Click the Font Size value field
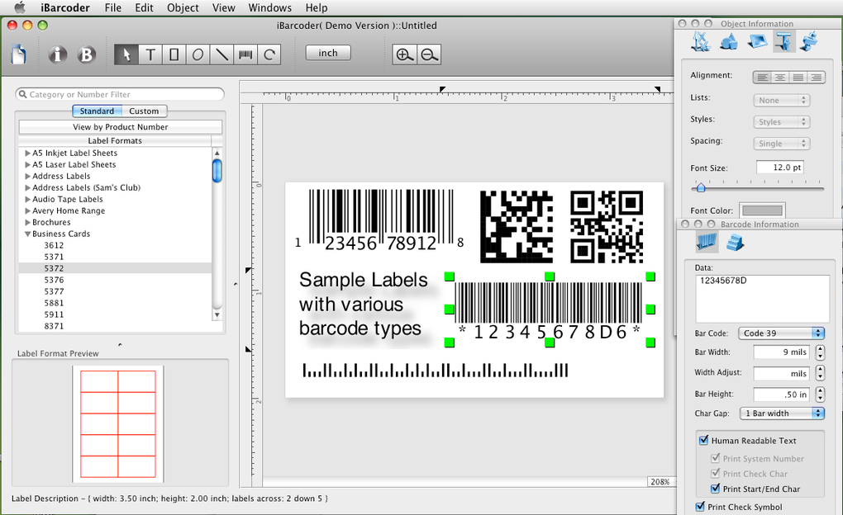 pos(779,168)
